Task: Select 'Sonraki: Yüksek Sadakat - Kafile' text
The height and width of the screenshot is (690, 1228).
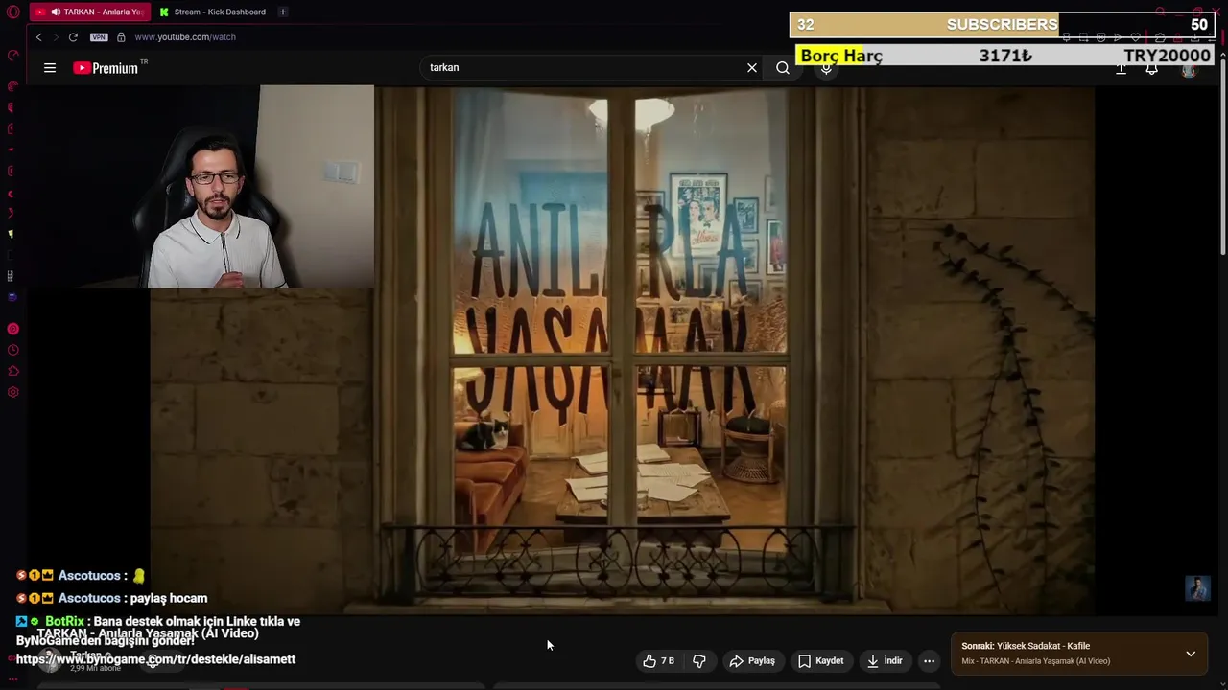Action: (x=1026, y=646)
